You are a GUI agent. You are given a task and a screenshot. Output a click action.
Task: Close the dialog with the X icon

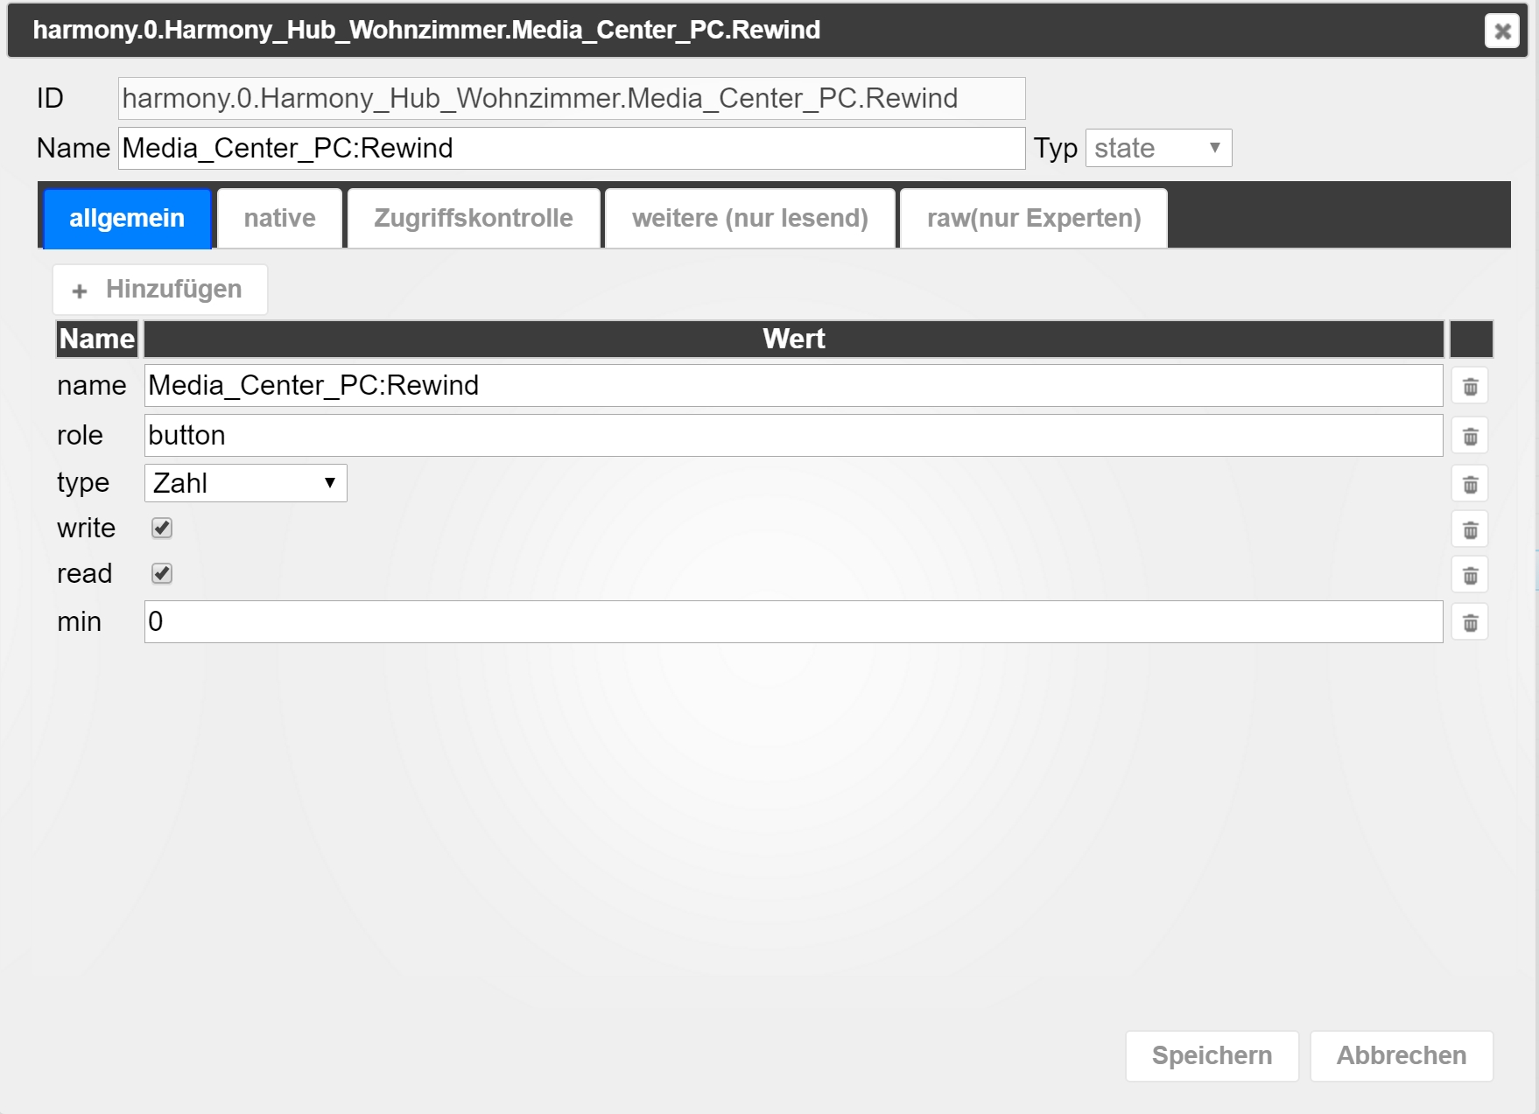pyautogui.click(x=1502, y=31)
